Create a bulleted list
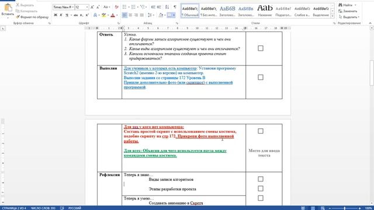 click(x=124, y=7)
